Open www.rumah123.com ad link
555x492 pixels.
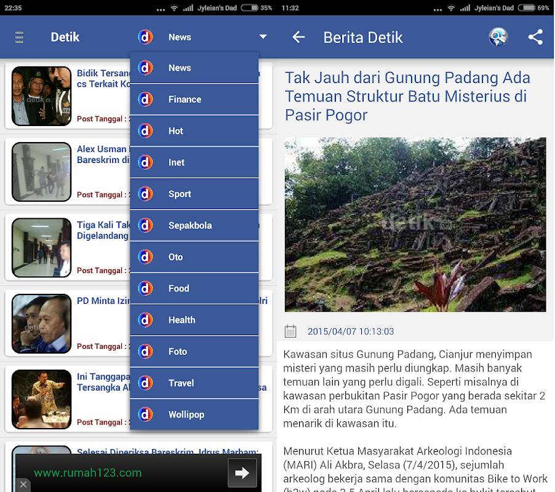coord(88,472)
